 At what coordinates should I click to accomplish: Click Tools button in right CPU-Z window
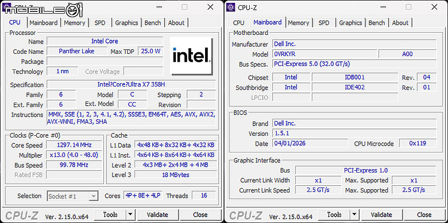[x=334, y=214]
